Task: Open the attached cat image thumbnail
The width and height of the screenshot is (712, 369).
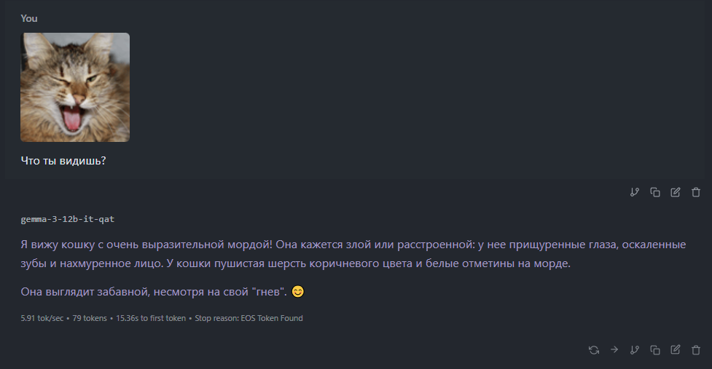Action: click(75, 87)
